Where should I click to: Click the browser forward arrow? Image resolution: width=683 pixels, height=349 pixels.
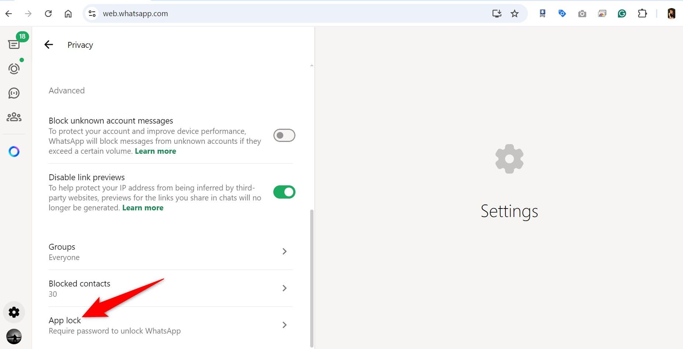point(28,14)
